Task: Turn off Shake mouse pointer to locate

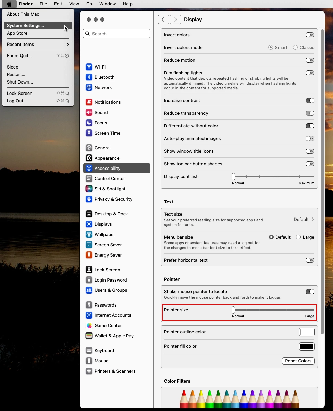Action: coord(310,292)
